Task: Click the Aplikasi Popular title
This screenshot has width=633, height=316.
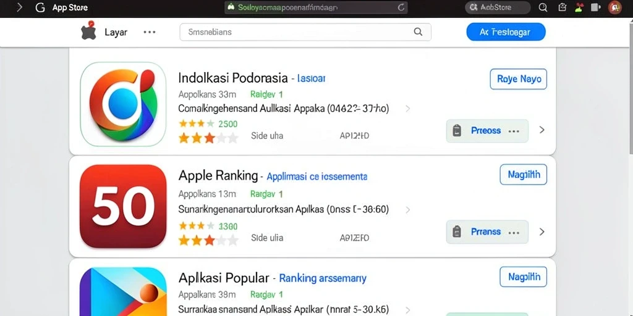Action: click(x=224, y=278)
